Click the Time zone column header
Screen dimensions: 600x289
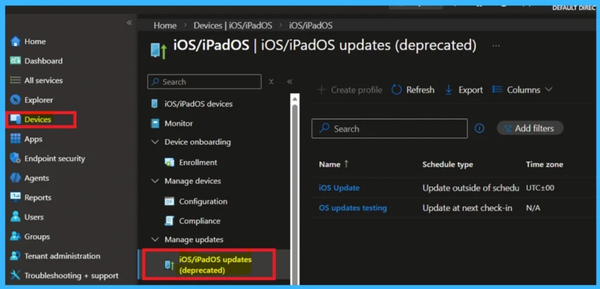(x=544, y=164)
